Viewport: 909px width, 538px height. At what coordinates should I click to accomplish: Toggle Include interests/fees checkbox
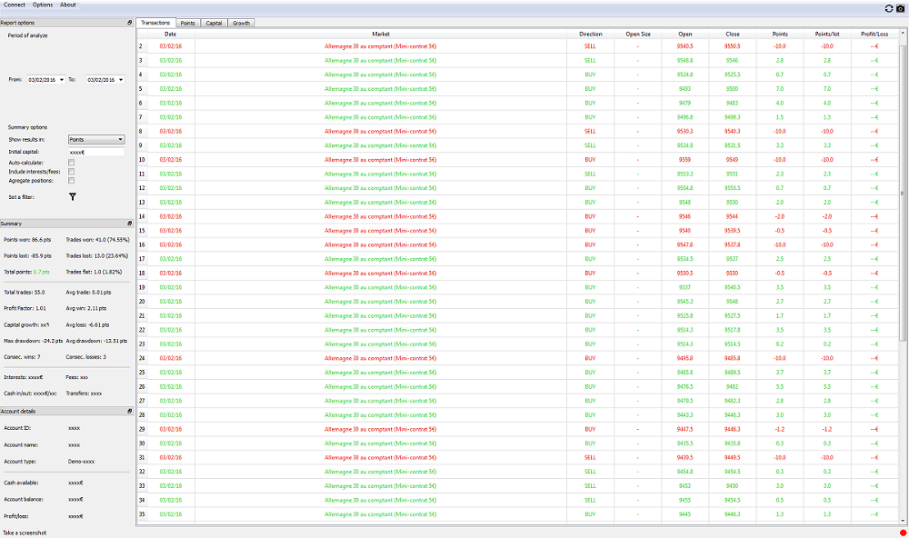[71, 172]
